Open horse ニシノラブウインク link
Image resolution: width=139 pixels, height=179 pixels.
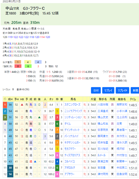coord(73,111)
